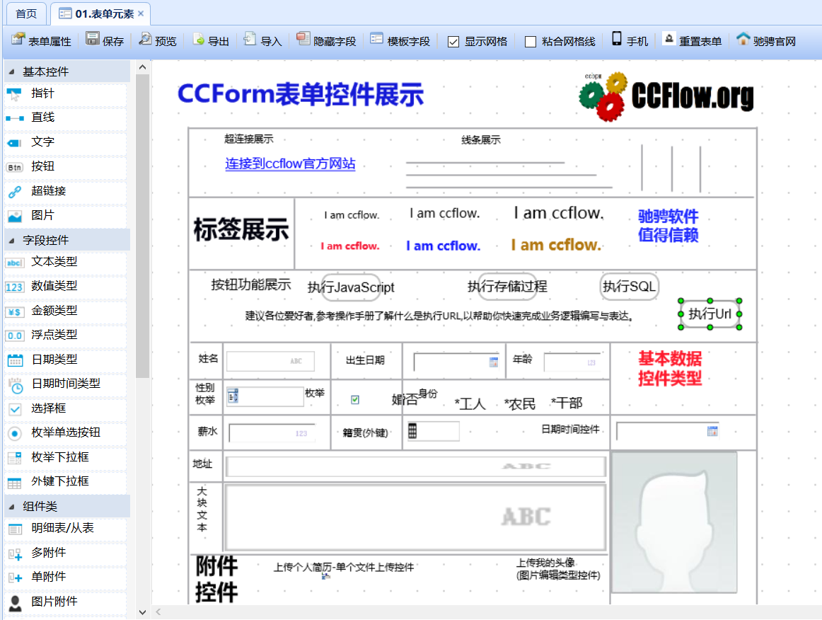Viewport: 822px width, 620px height.
Task: Click the 手机 mobile phone icon
Action: 617,40
